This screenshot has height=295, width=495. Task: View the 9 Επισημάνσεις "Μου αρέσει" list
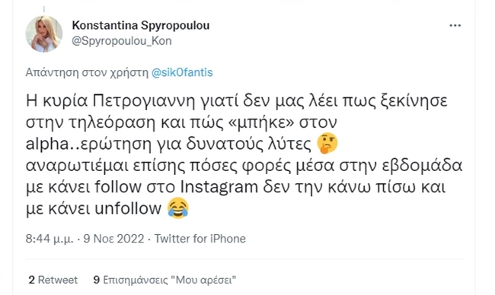point(164,280)
